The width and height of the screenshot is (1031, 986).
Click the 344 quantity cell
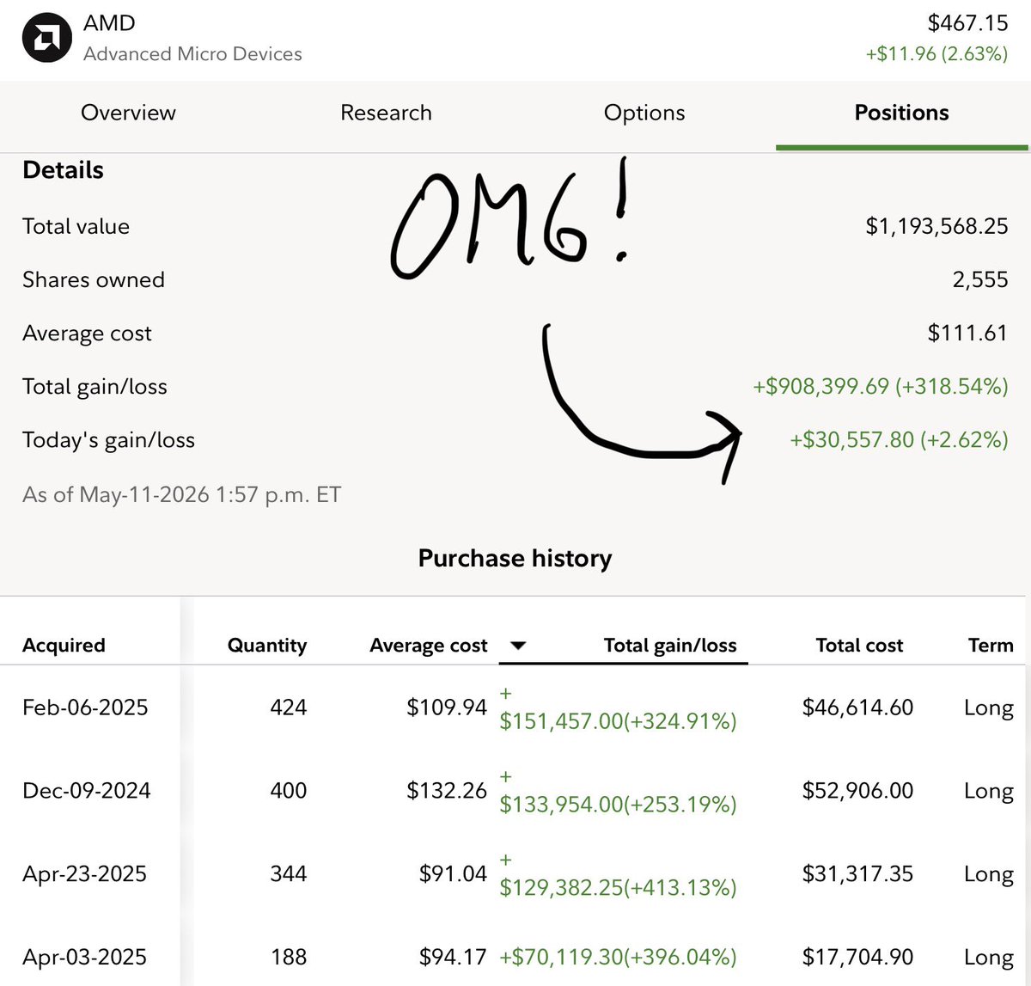pos(288,874)
